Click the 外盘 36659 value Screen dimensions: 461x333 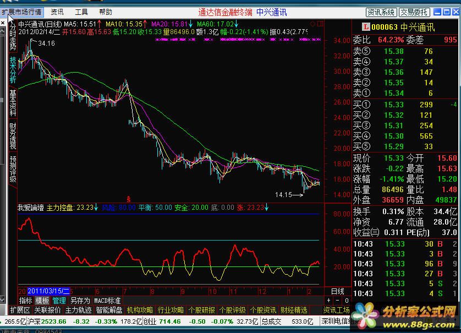point(393,200)
